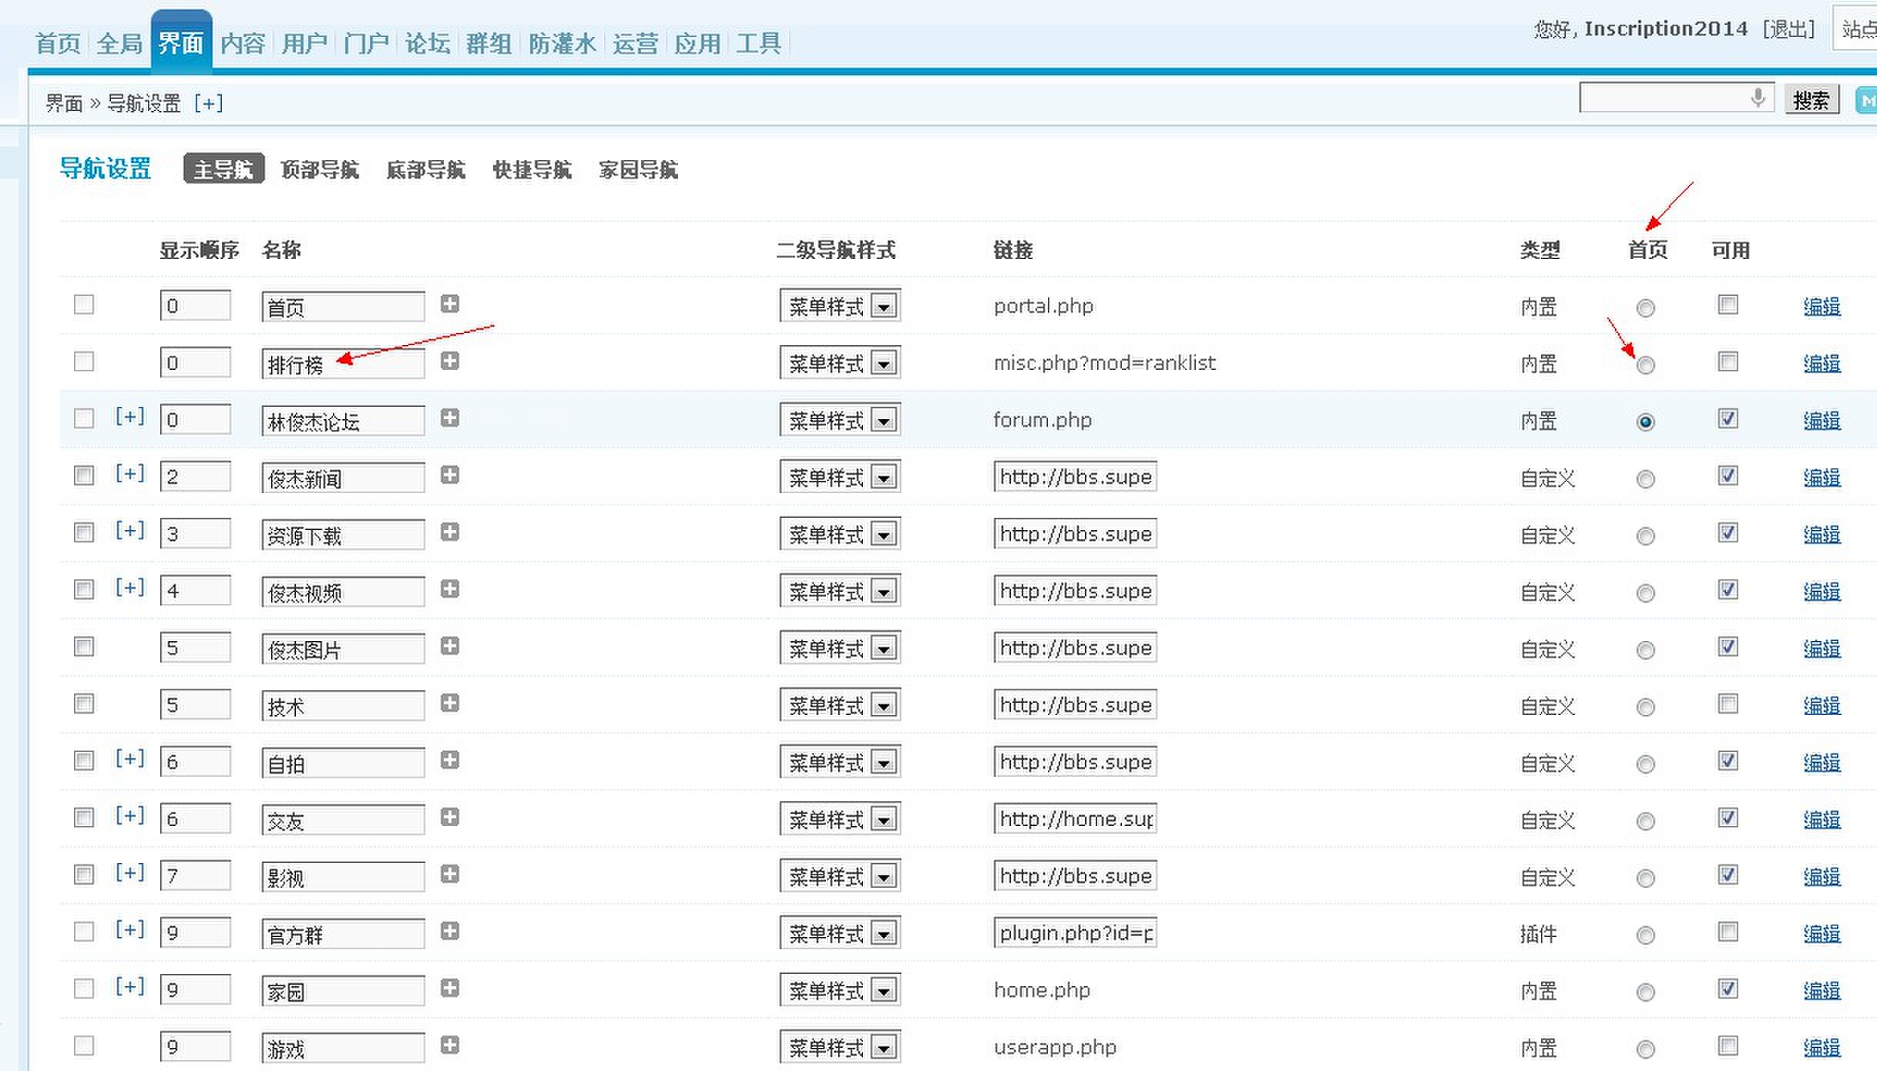Click the plus icon next to 影视
This screenshot has height=1071, width=1877.
pyautogui.click(x=450, y=874)
